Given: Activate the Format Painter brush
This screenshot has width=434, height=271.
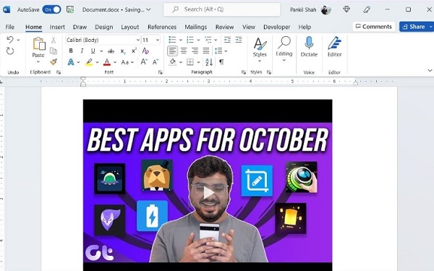Looking at the screenshot, I should click(54, 62).
